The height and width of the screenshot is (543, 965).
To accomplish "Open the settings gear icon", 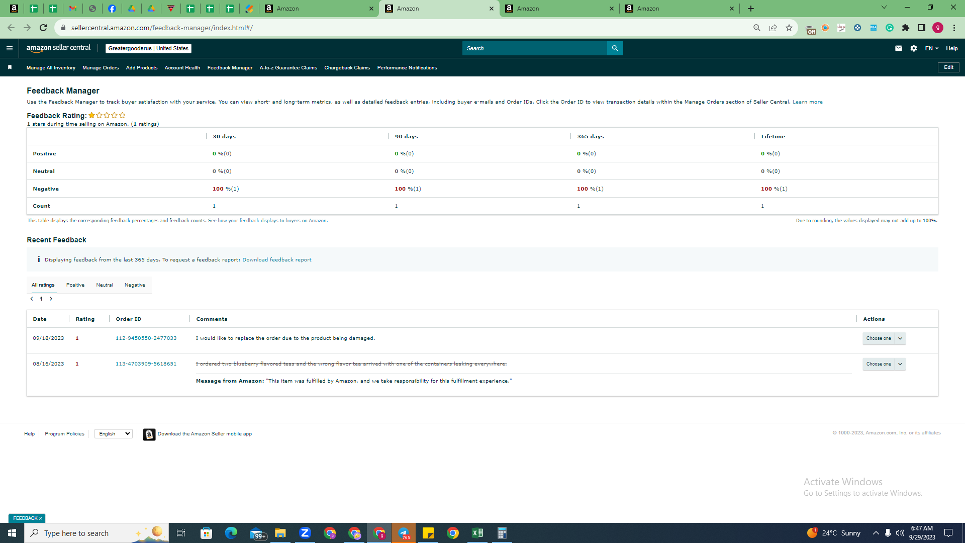I will 914,48.
